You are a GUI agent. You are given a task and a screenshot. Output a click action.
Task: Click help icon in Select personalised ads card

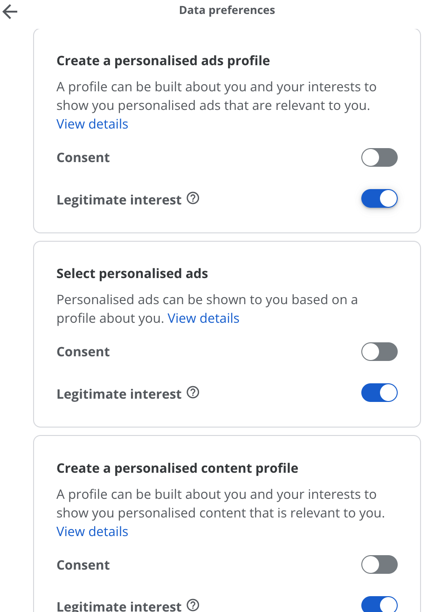(193, 393)
